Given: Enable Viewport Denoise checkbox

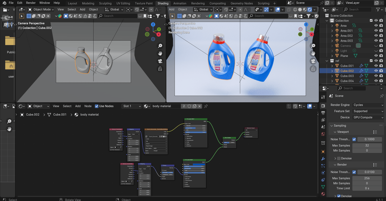Looking at the screenshot, I should [x=339, y=158].
